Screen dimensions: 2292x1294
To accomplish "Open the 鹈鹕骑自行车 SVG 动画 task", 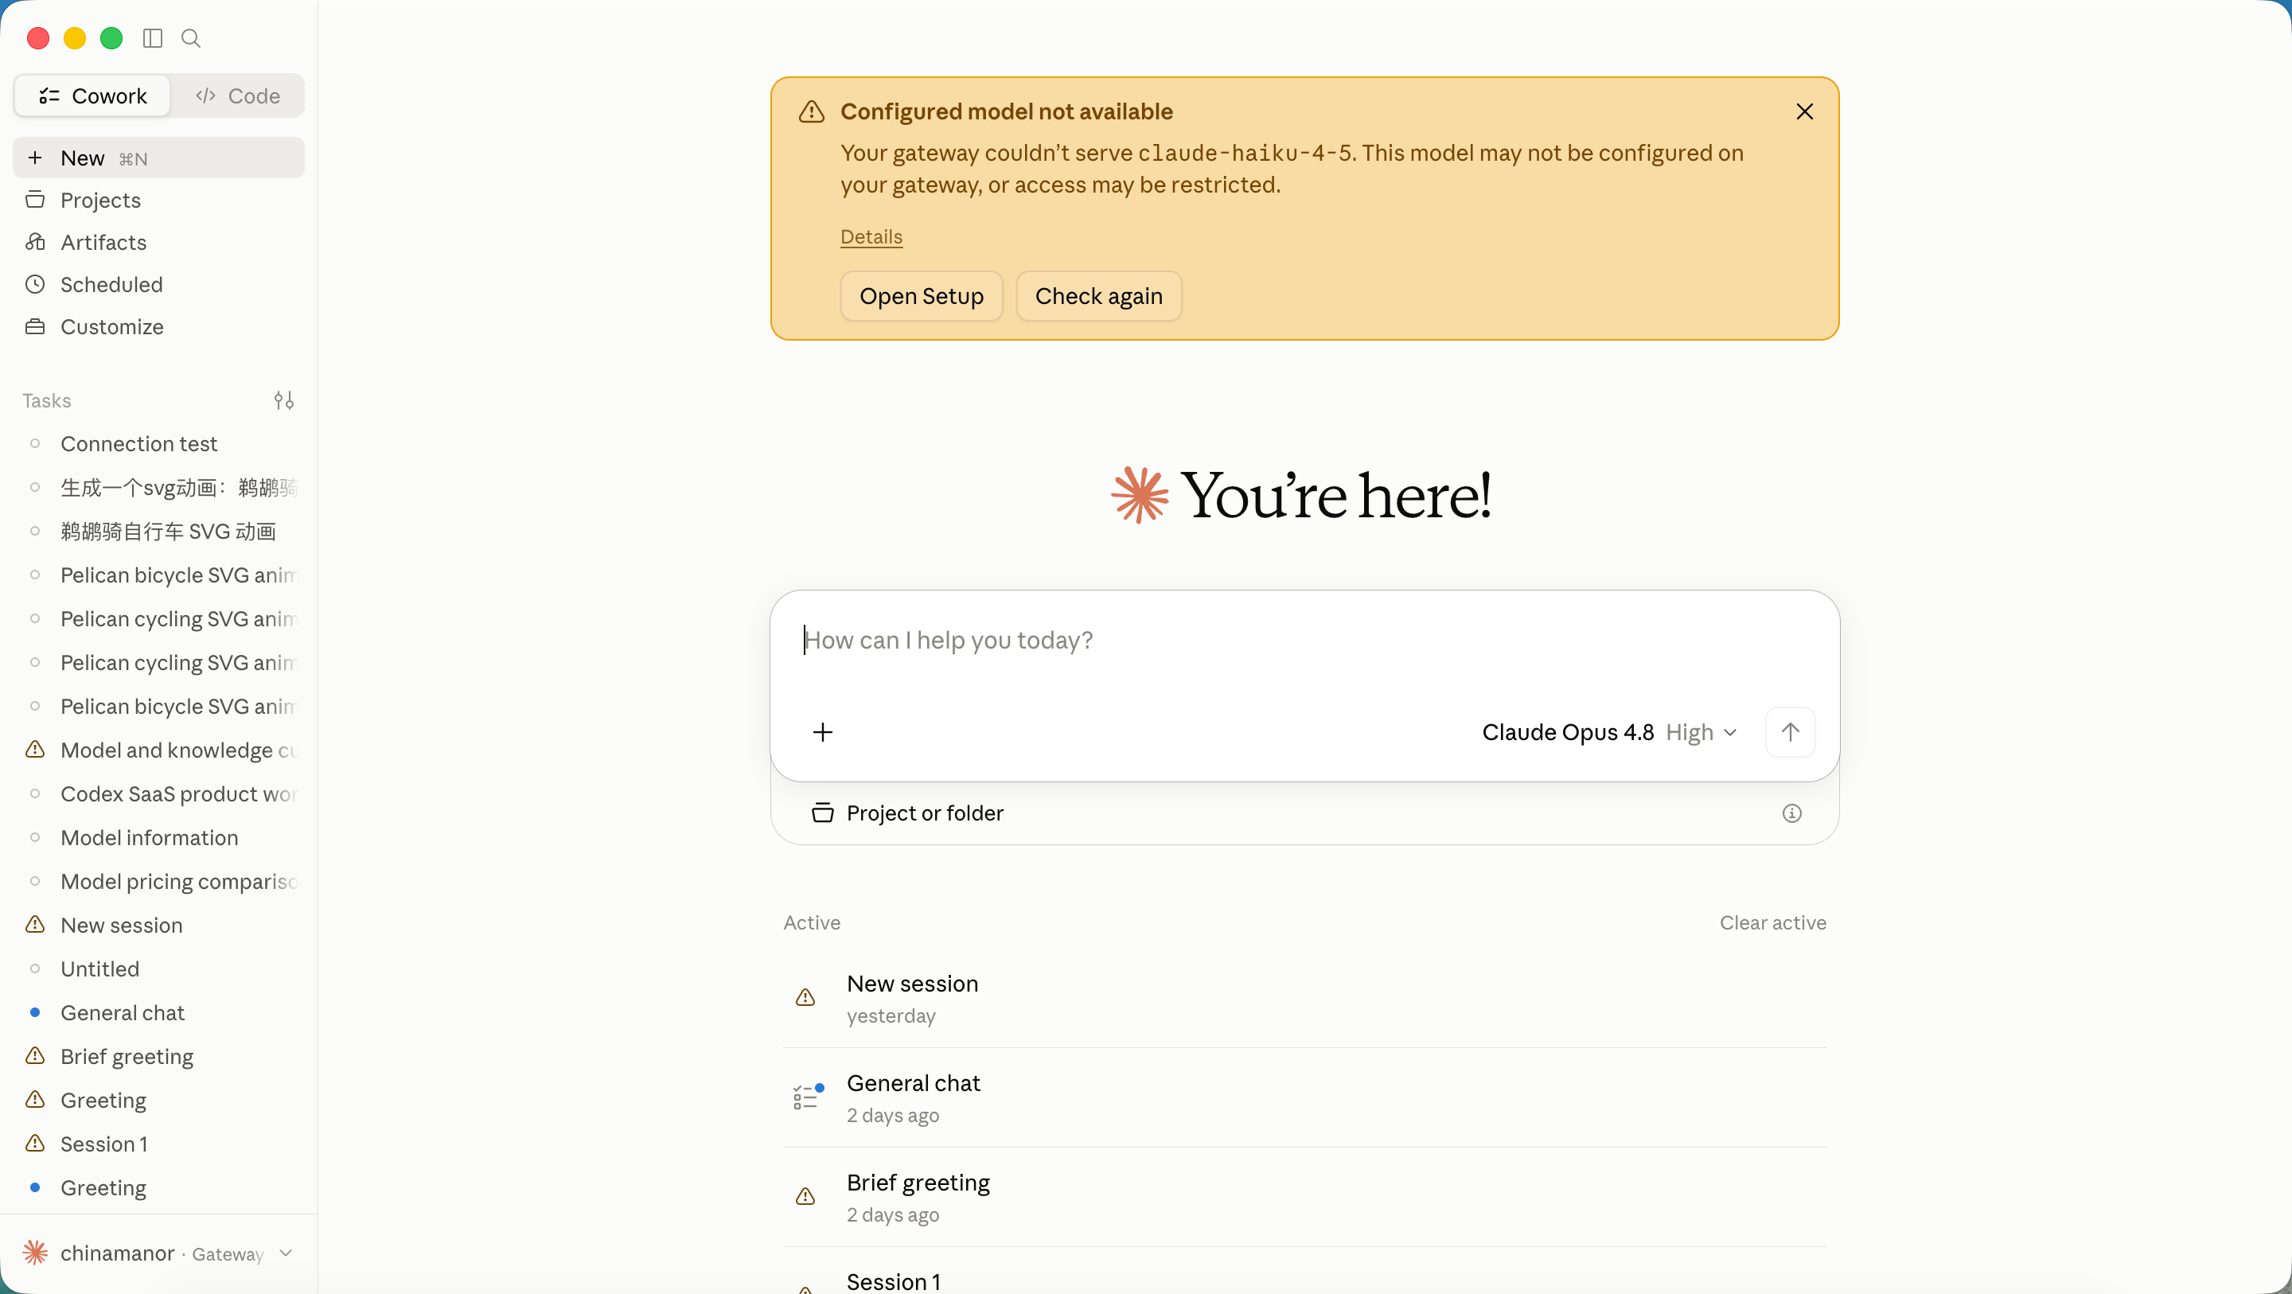I will point(159,532).
